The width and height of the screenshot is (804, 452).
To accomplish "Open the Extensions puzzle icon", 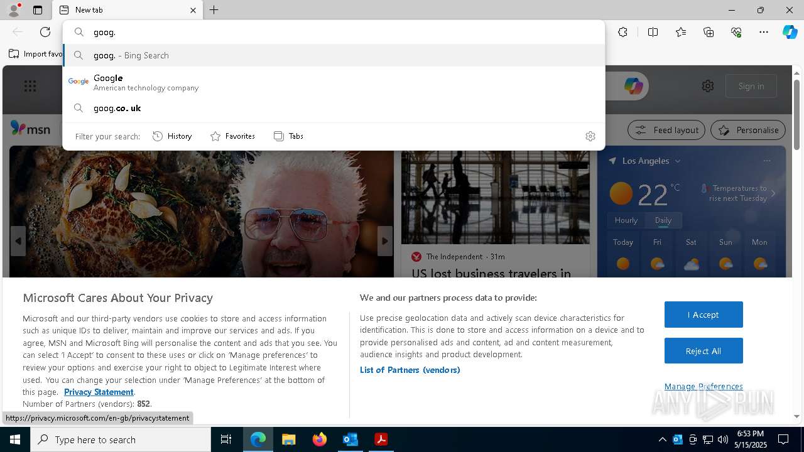I will (622, 32).
